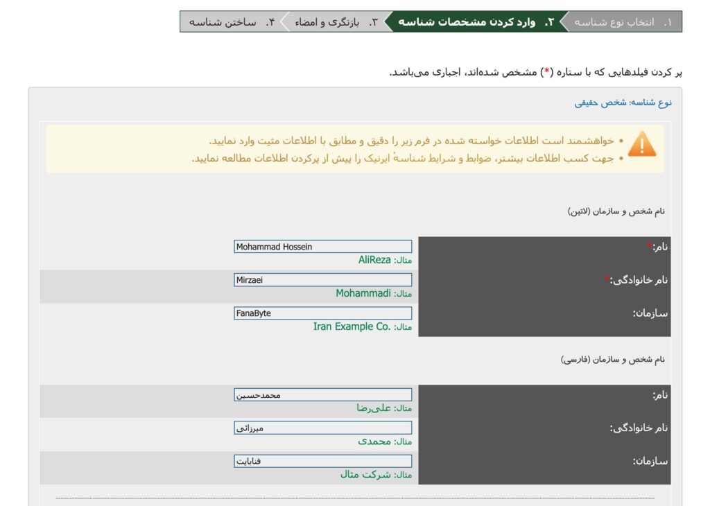This screenshot has height=506, width=710.
Task: Open step ۱ انتخاب نوع شناسه
Action: tap(623, 22)
